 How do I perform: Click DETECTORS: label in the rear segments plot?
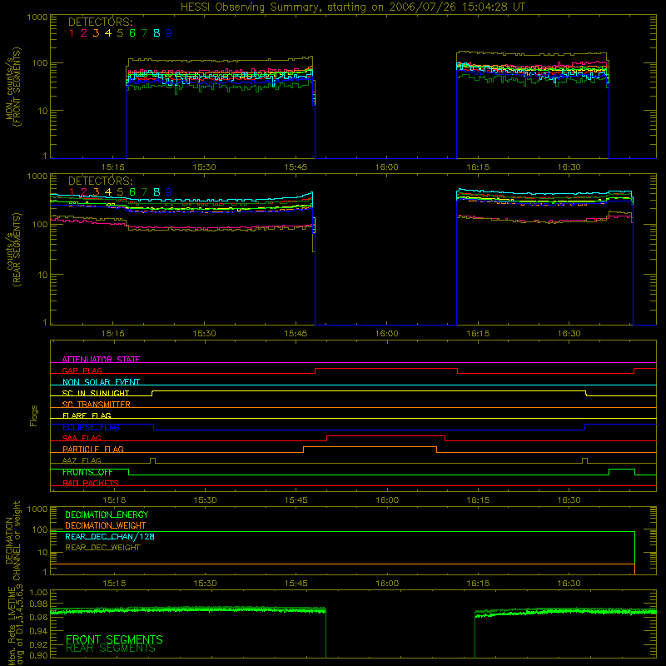pyautogui.click(x=100, y=181)
